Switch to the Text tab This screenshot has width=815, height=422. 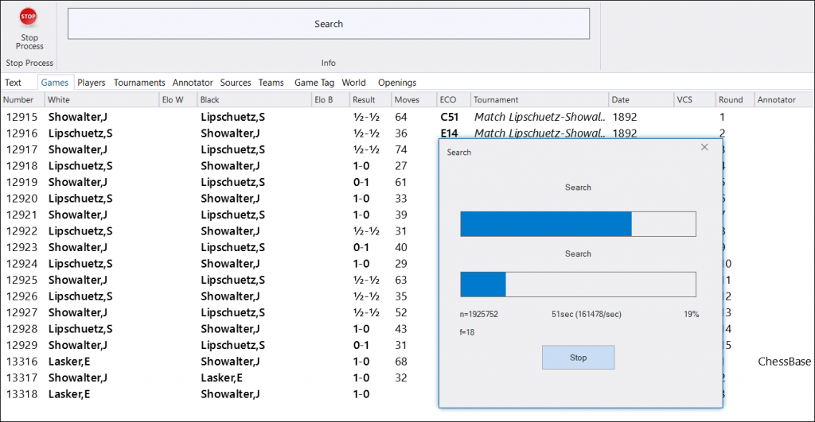(13, 83)
